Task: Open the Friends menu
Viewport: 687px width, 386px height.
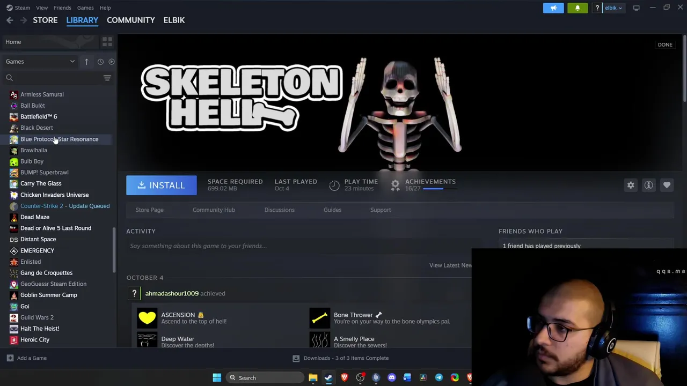Action: [62, 8]
